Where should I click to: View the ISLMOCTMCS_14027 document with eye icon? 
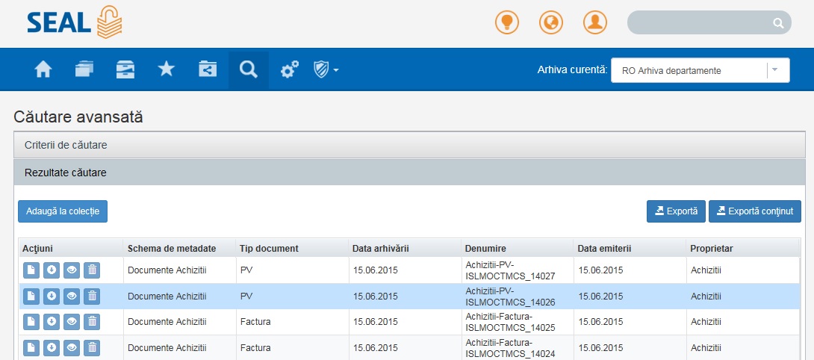click(72, 270)
